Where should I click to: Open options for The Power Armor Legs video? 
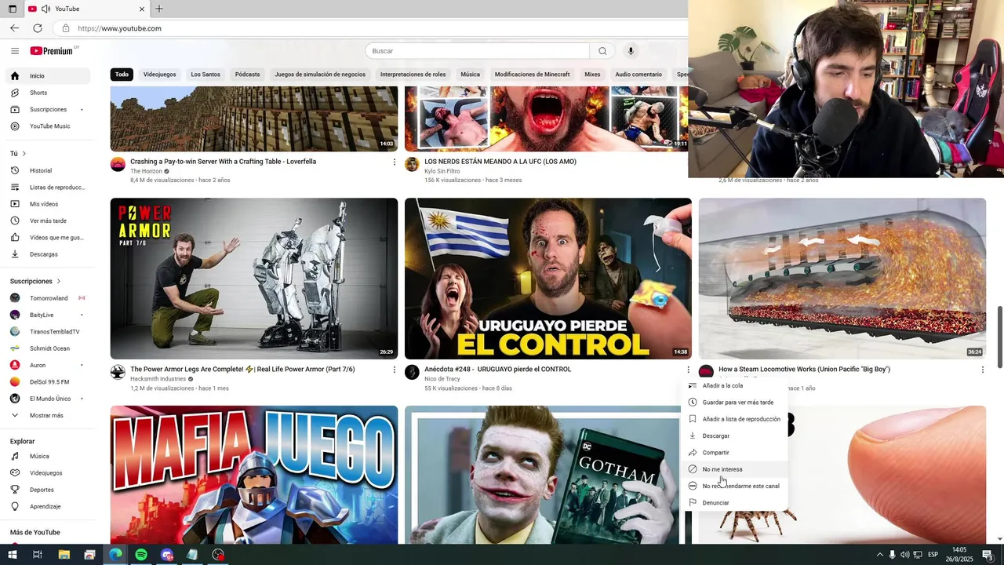pyautogui.click(x=394, y=370)
